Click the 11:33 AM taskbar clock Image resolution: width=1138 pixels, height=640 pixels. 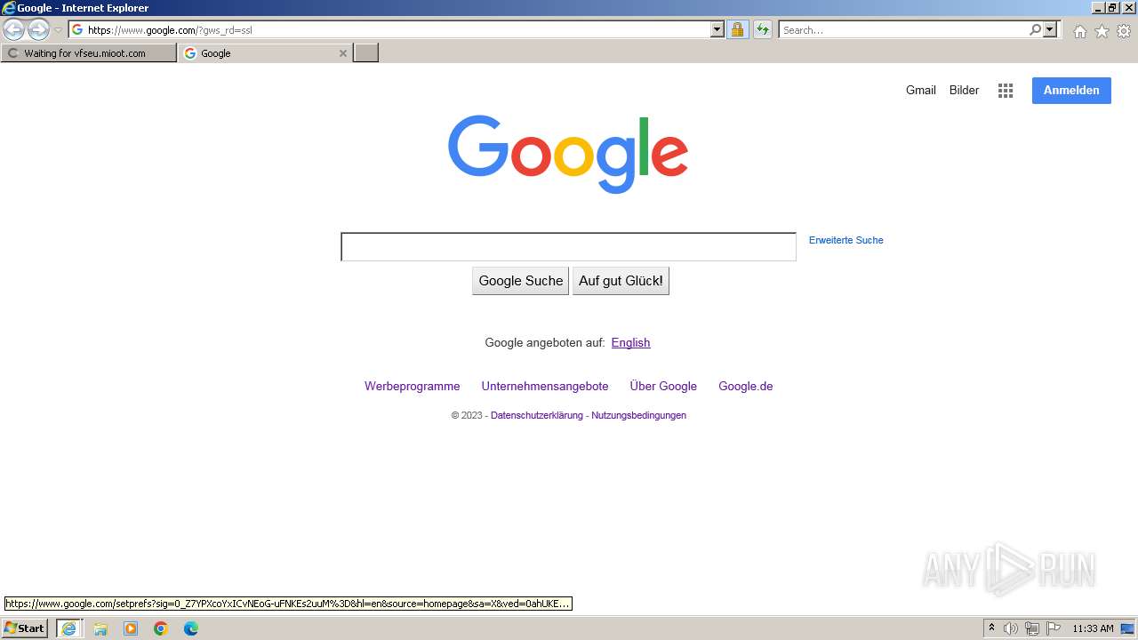click(1093, 628)
